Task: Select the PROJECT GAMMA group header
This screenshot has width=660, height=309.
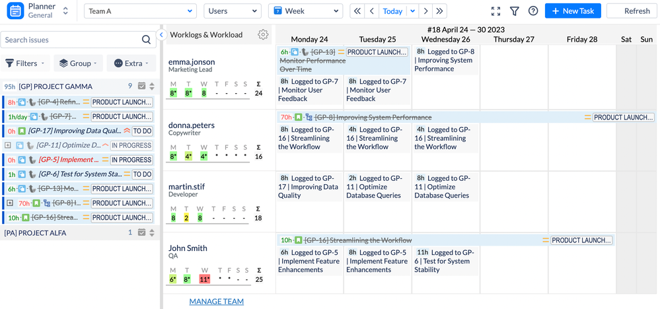Action: point(80,86)
